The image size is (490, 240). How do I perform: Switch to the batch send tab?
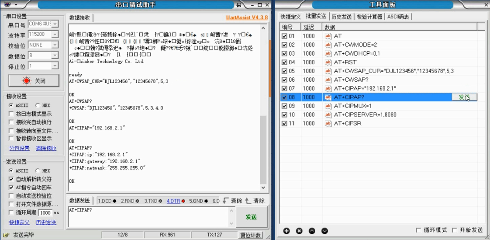tap(316, 16)
